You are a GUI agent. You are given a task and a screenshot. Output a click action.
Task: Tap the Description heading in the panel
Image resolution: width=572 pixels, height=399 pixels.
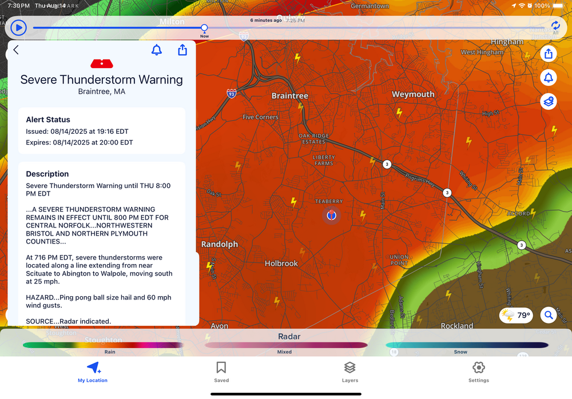point(47,174)
